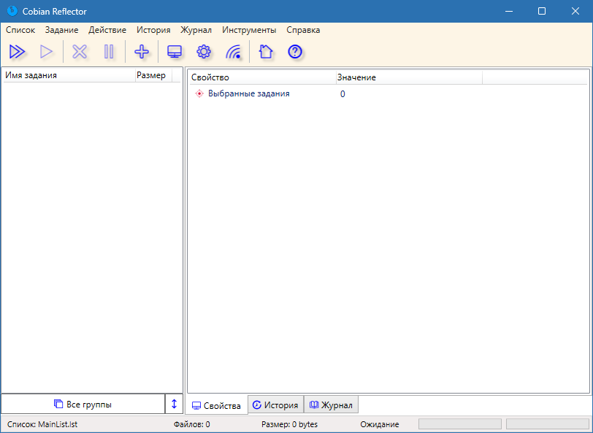The width and height of the screenshot is (593, 433).
Task: Switch to the История tab
Action: coord(276,405)
